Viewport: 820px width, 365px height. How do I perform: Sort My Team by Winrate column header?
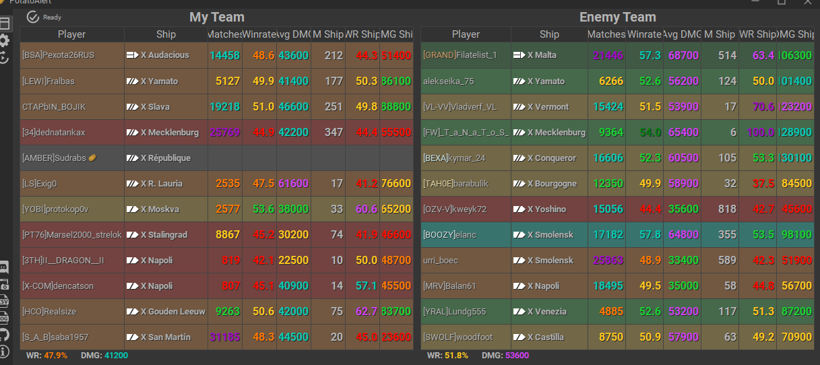coord(259,34)
